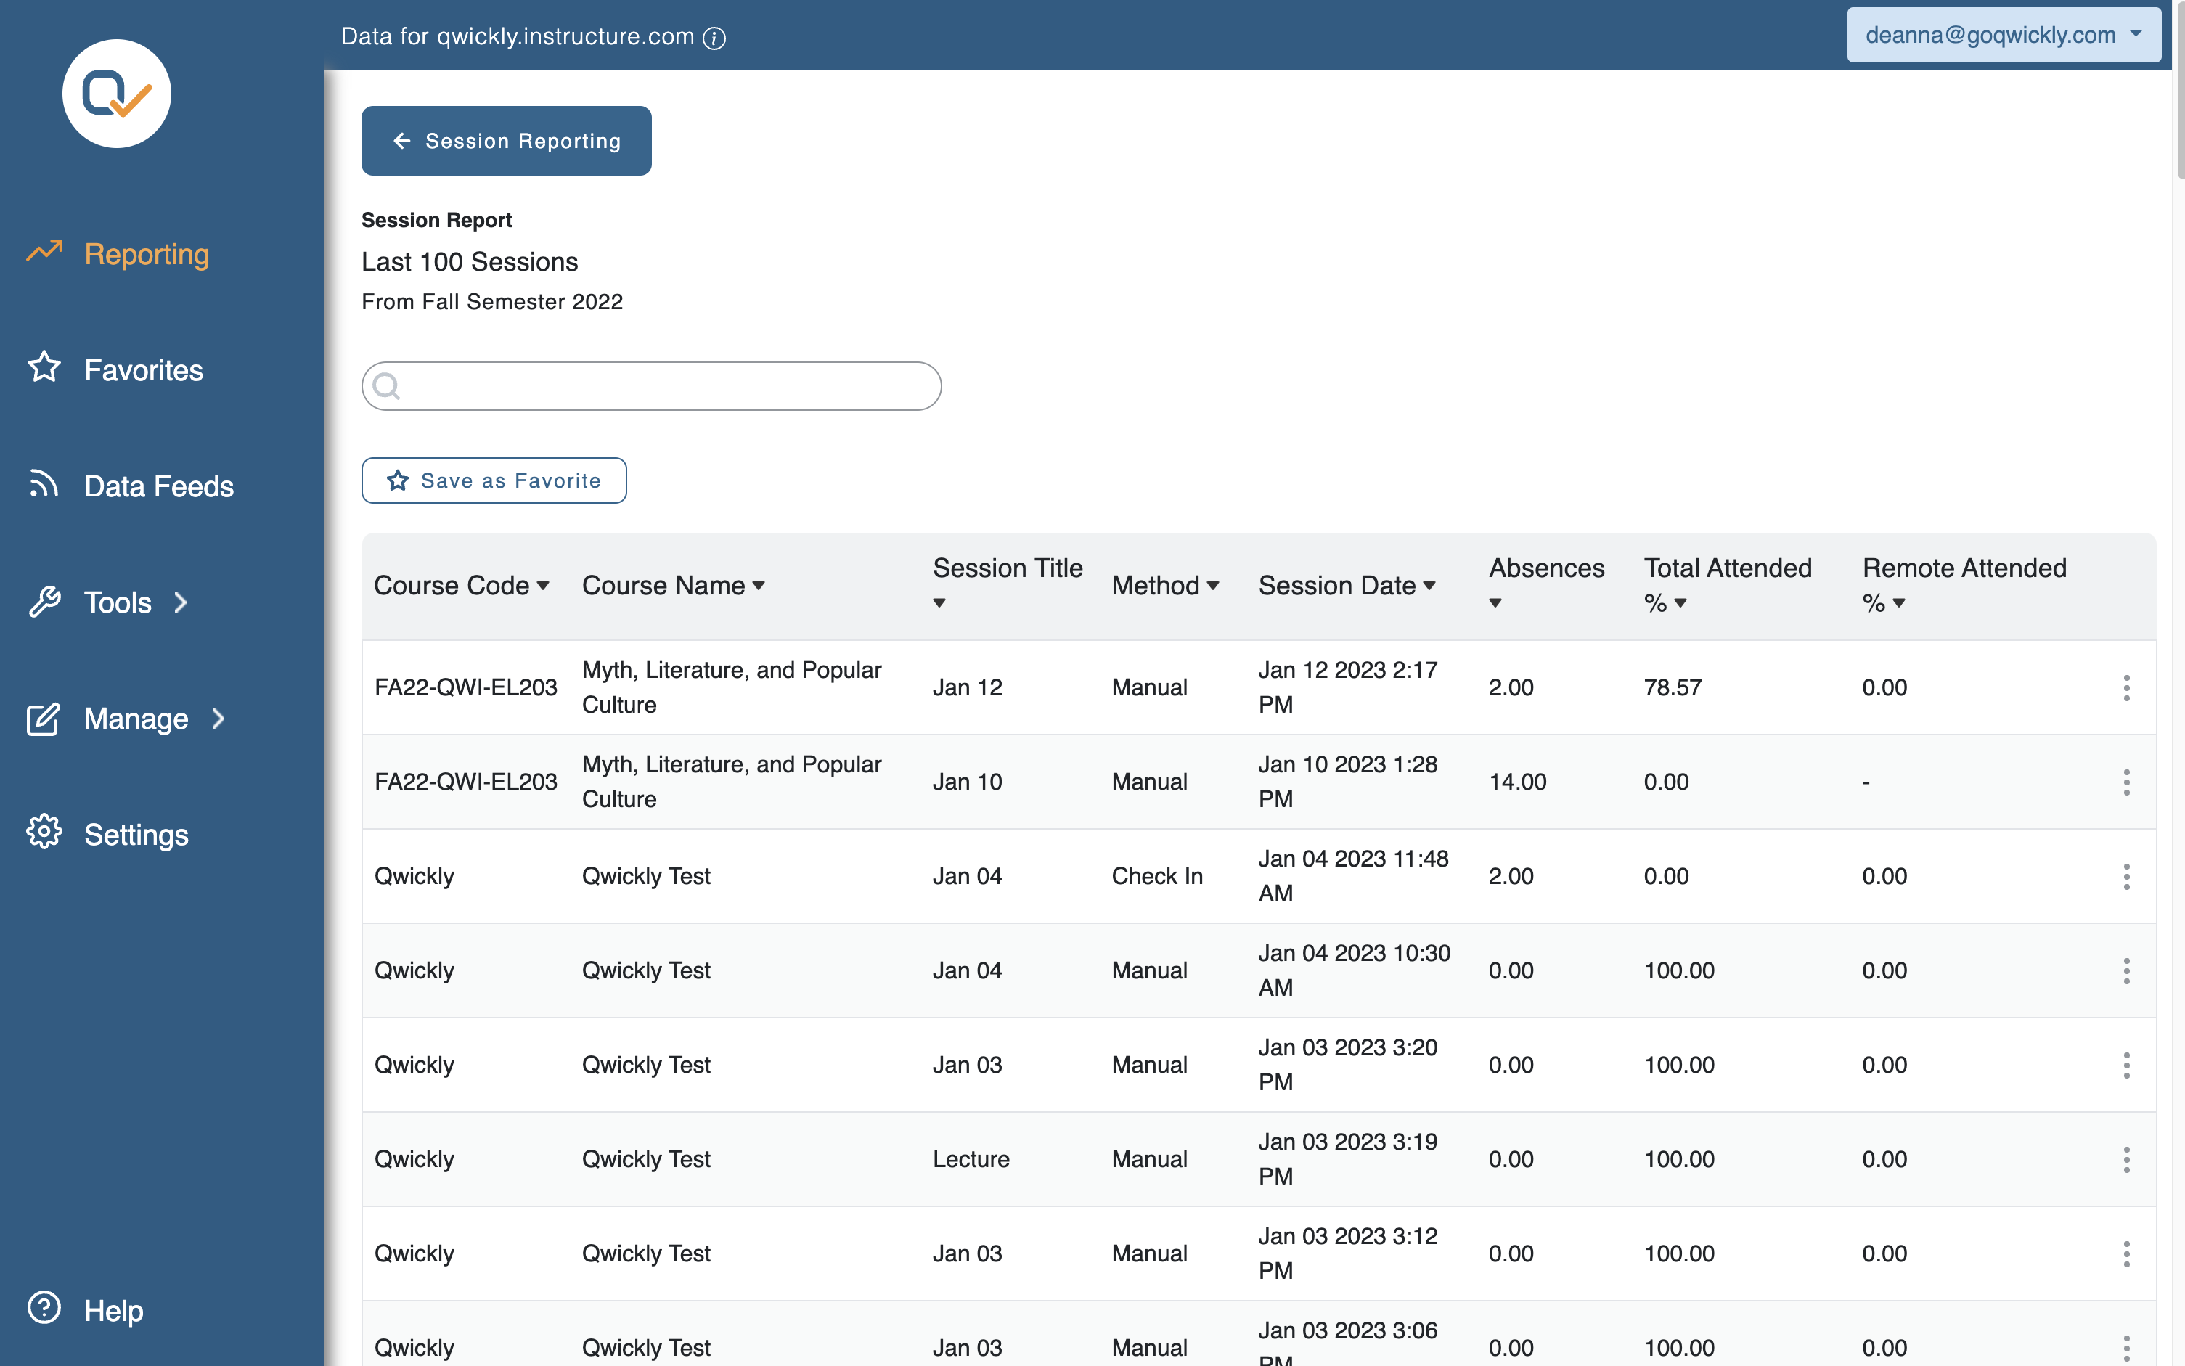Open row menu for Check In session

tap(2126, 876)
